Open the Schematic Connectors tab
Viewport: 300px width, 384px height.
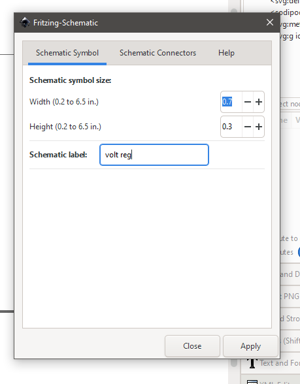click(x=158, y=53)
